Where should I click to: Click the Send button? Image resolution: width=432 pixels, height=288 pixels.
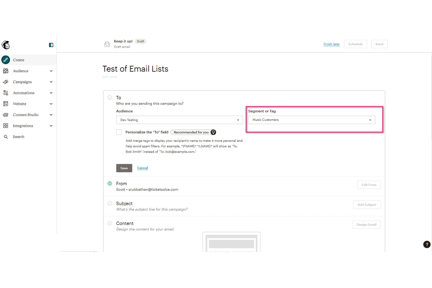(379, 44)
